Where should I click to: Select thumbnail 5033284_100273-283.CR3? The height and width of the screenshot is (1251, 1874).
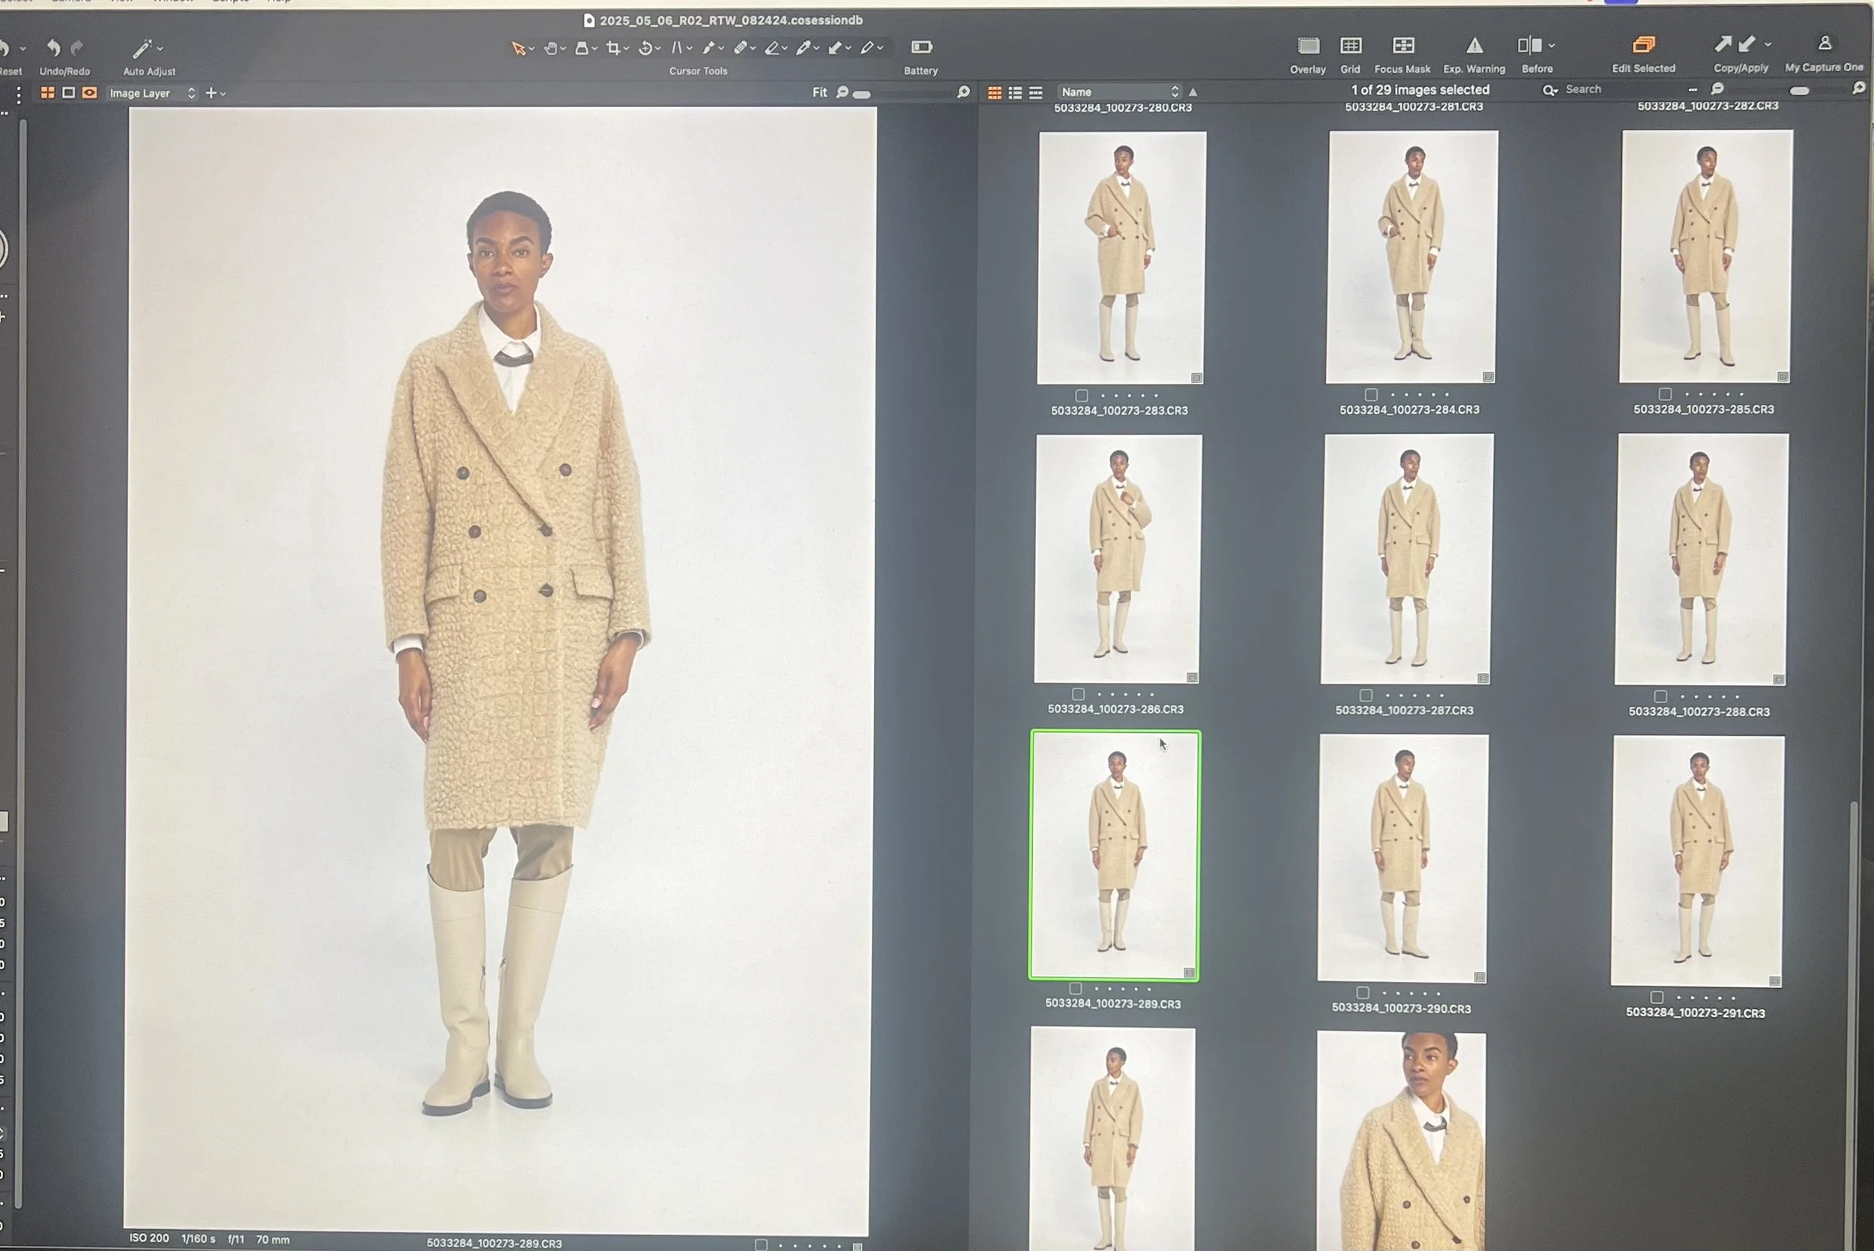coord(1121,258)
